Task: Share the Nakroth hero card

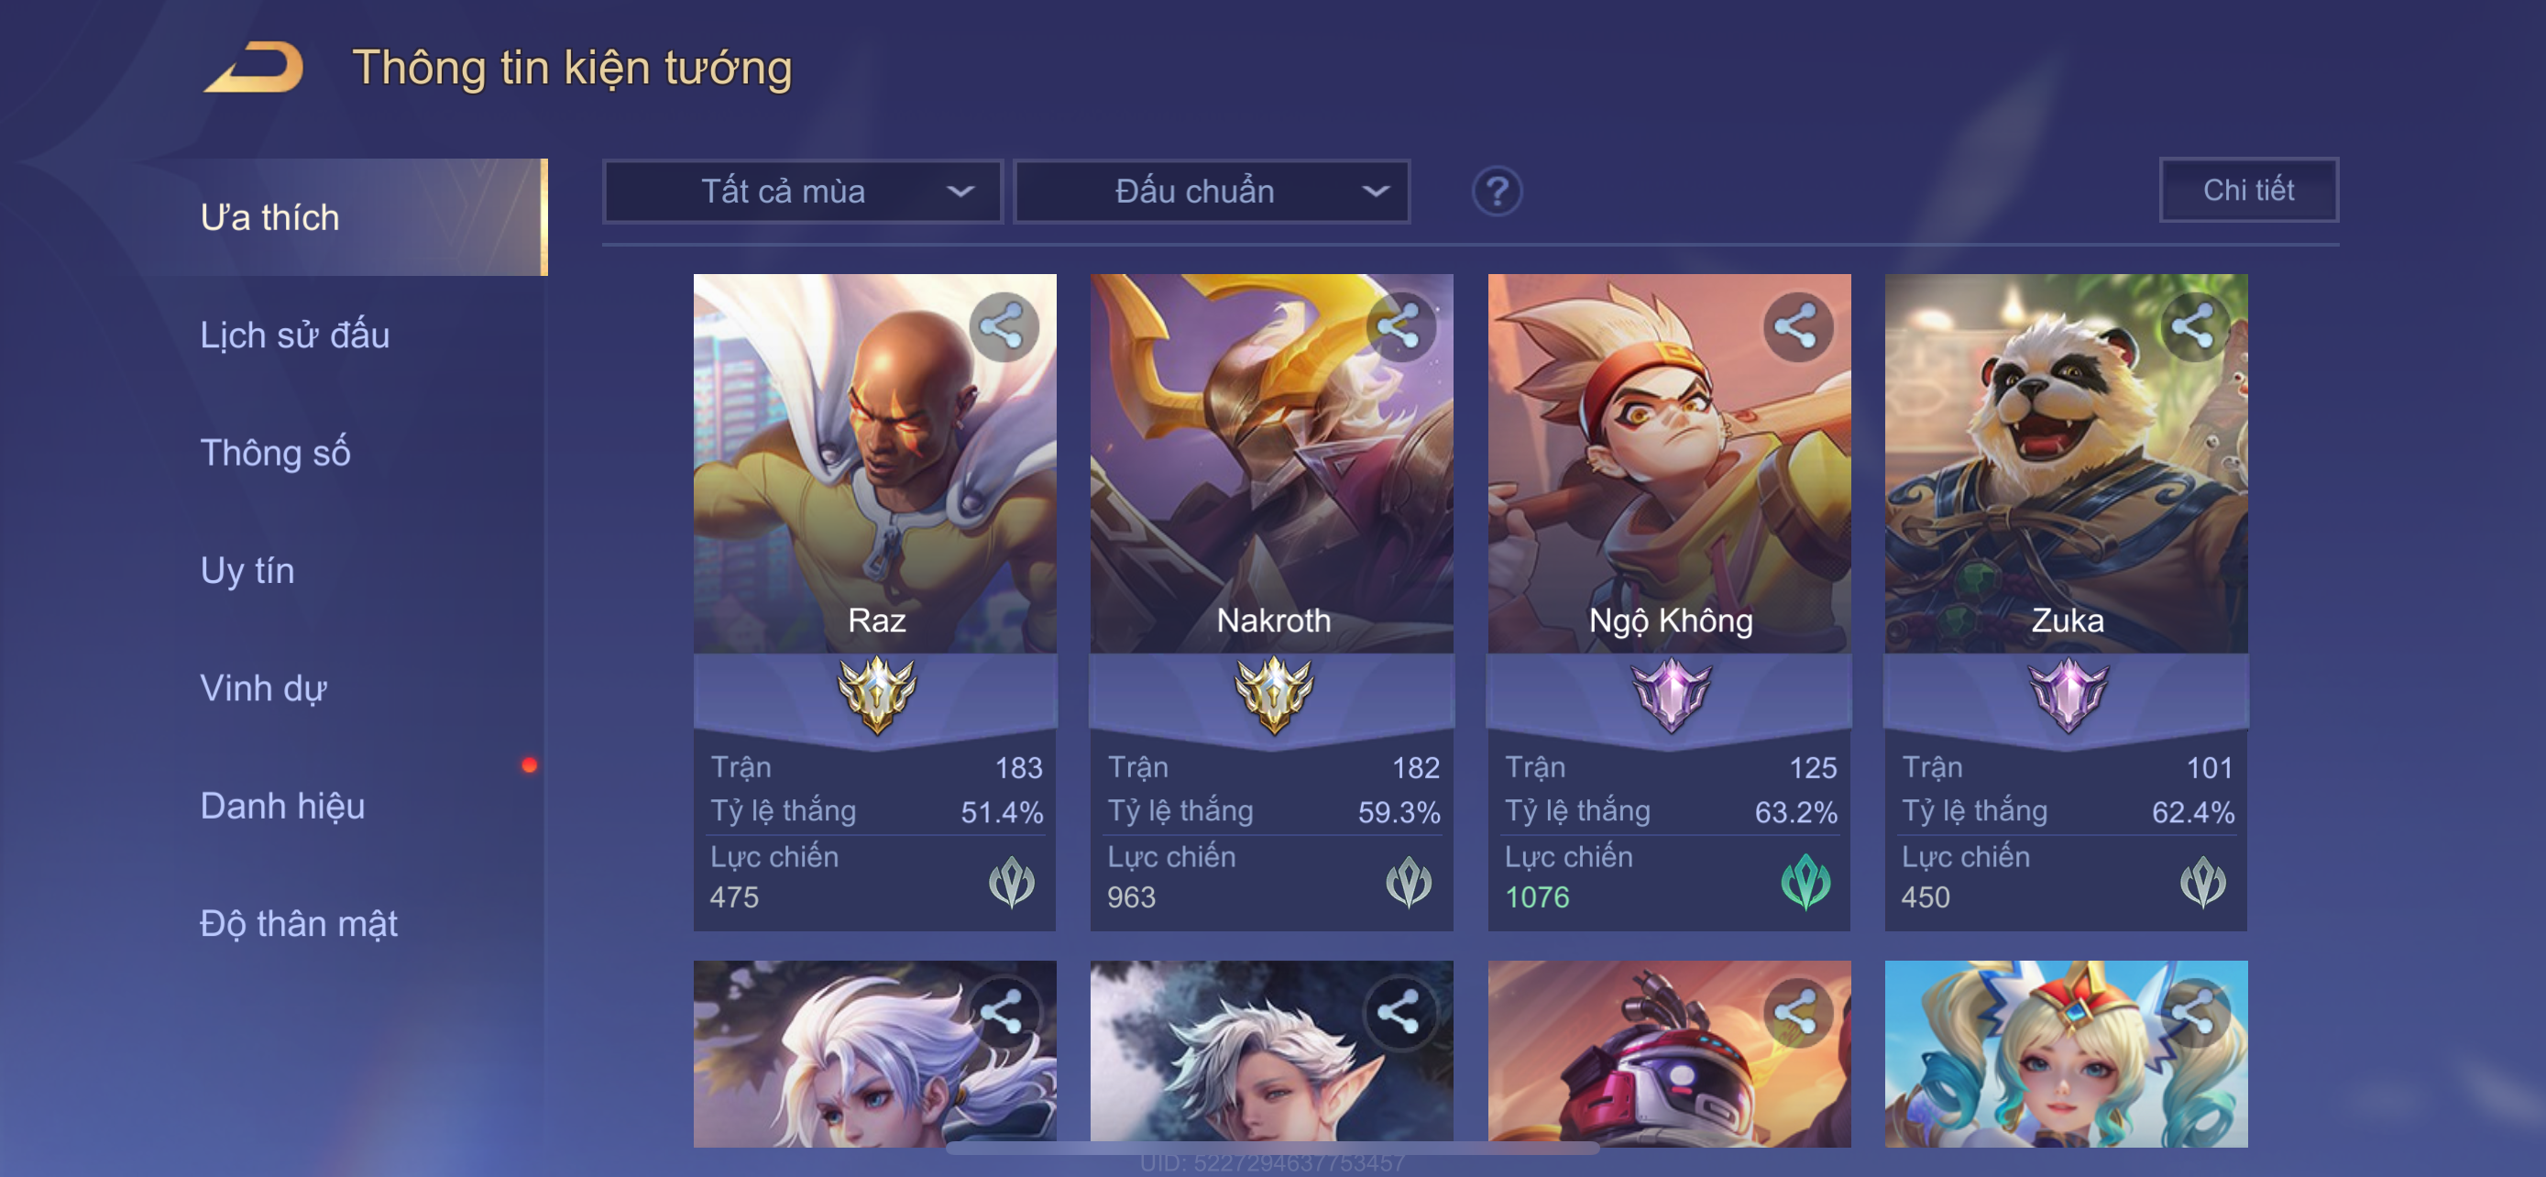Action: (1399, 327)
